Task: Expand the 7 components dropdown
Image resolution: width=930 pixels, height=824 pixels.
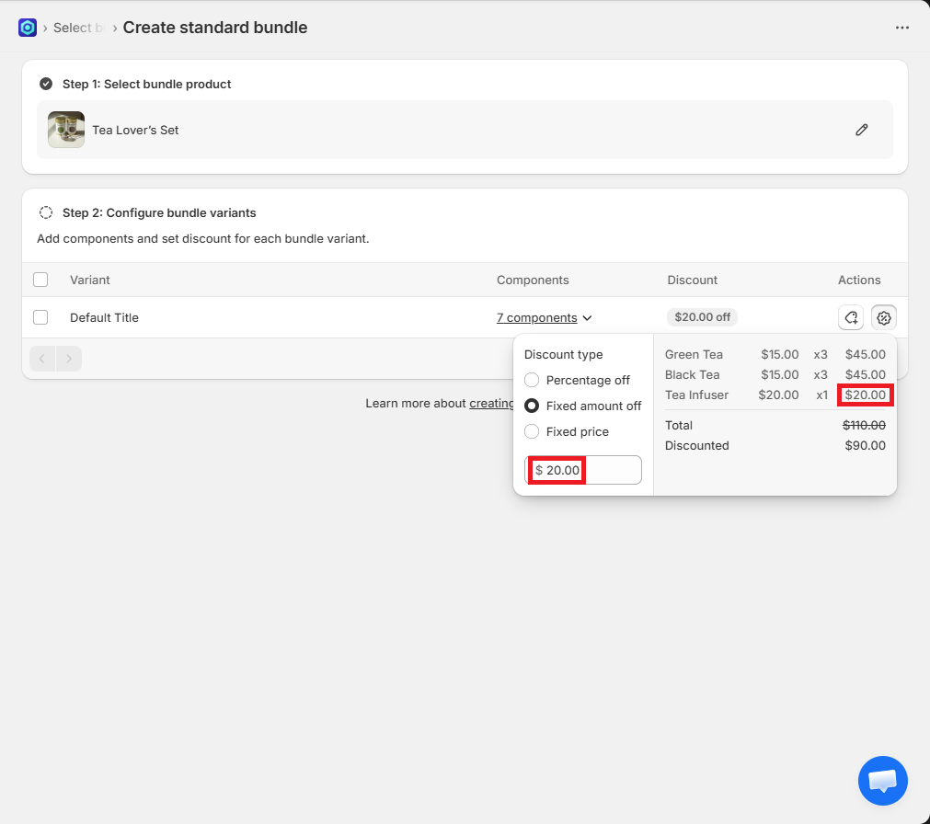Action: pos(544,318)
